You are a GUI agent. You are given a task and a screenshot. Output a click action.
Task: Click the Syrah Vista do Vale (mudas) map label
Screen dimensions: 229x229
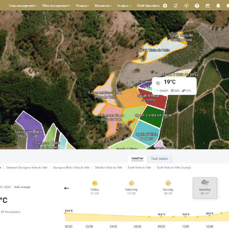tap(181, 38)
